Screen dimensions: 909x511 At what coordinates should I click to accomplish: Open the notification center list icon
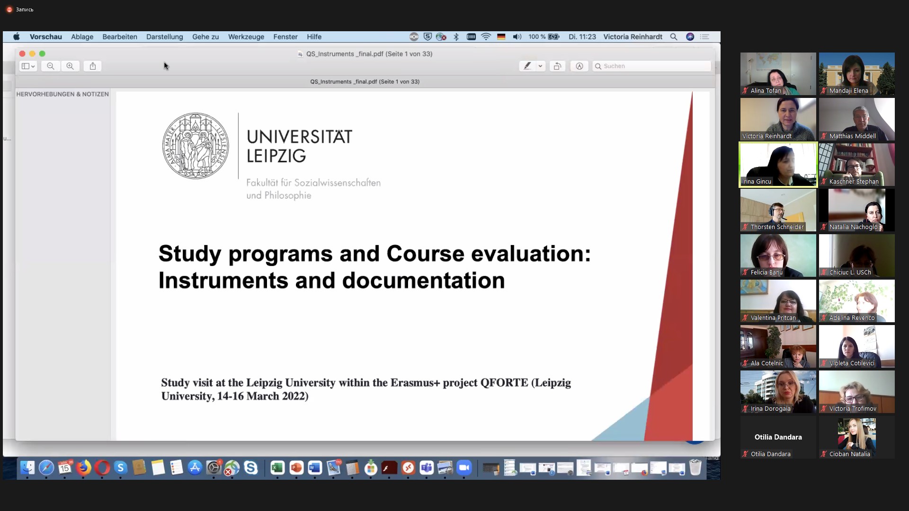(704, 37)
